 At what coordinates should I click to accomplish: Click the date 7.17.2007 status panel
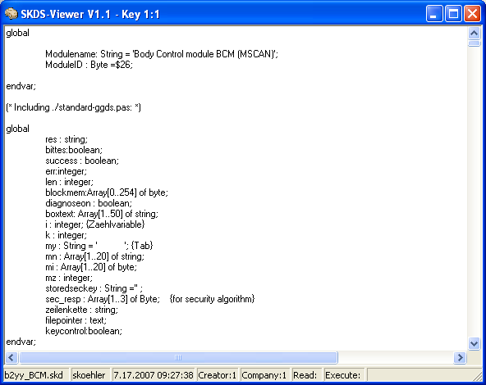[154, 375]
